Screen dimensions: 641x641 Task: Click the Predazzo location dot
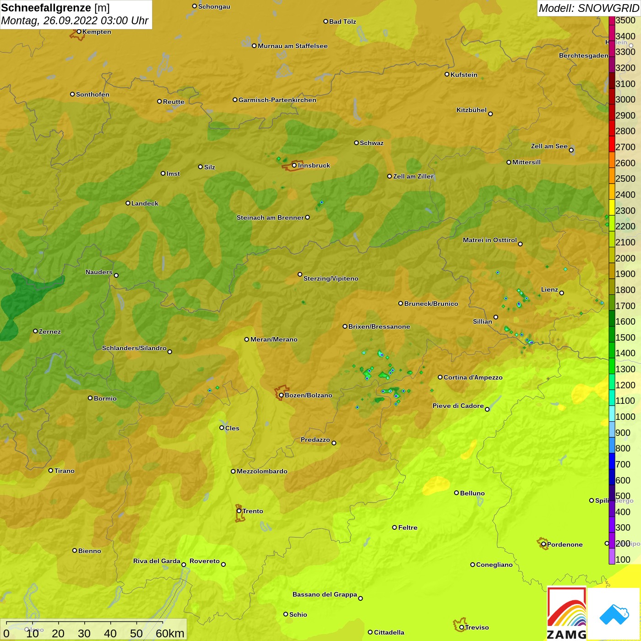334,443
